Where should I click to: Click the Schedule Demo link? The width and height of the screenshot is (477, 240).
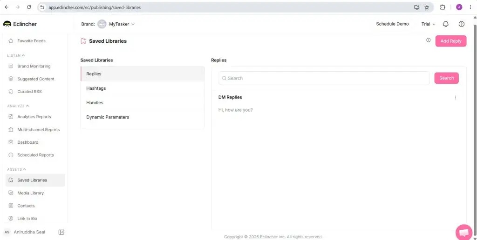(392, 24)
